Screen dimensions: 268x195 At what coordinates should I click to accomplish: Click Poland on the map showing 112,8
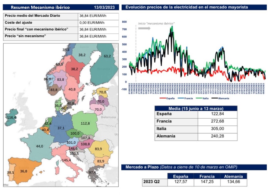coord(85,123)
